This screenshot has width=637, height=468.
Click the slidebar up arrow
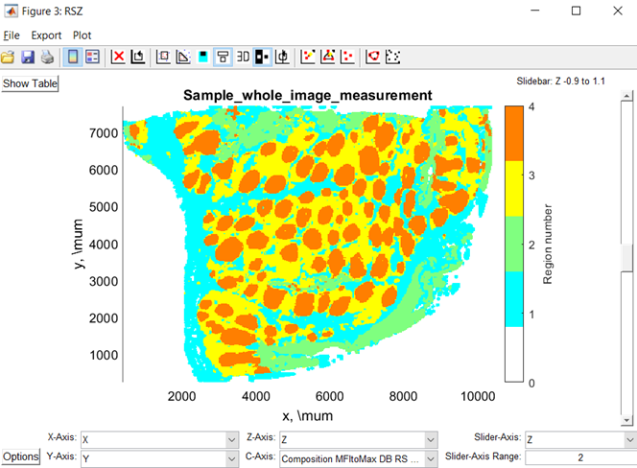pos(626,96)
